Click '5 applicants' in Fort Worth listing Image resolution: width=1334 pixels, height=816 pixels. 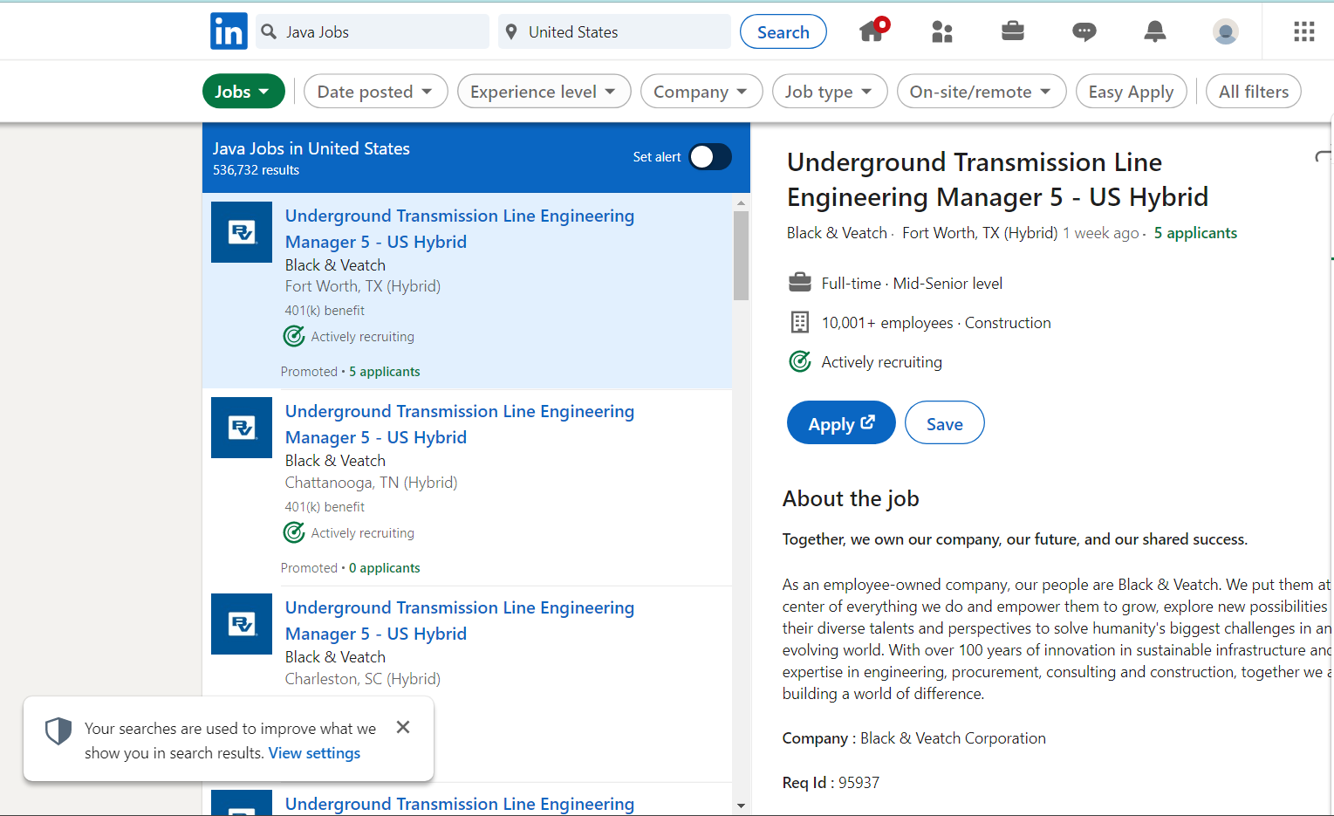tap(385, 372)
